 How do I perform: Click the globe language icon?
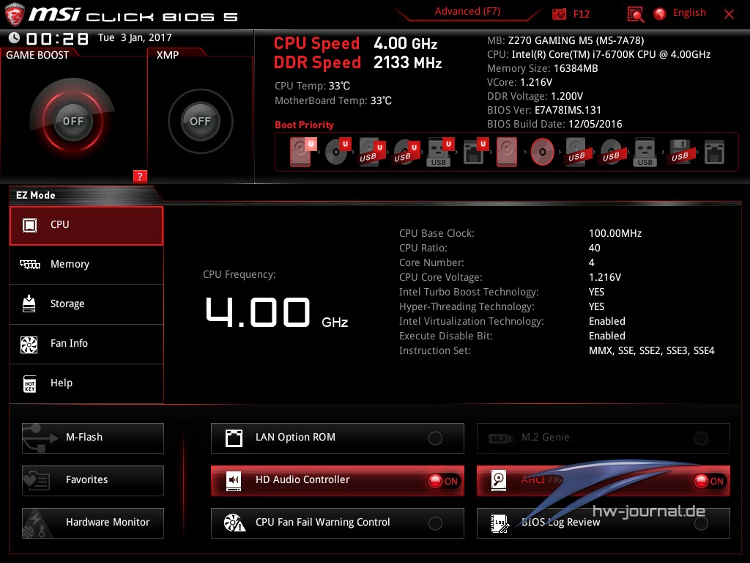tap(660, 13)
